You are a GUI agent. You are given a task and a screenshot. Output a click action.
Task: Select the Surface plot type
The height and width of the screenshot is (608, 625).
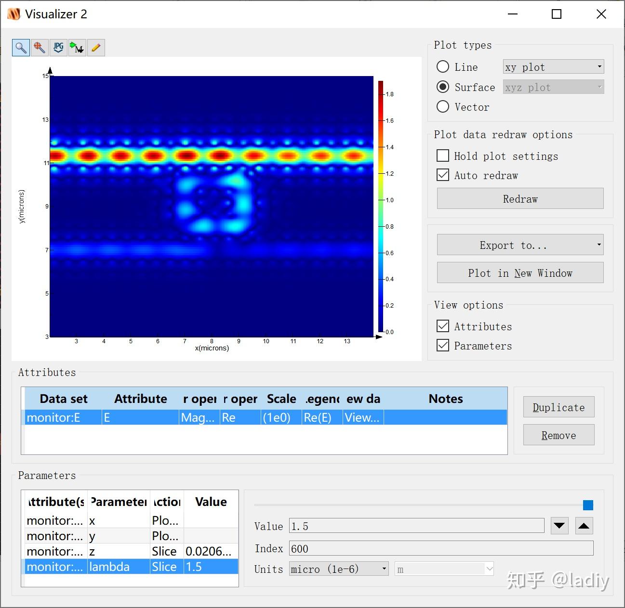(x=442, y=87)
